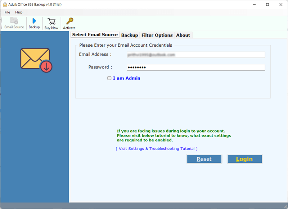Focus the Email Address input field

tap(196, 55)
